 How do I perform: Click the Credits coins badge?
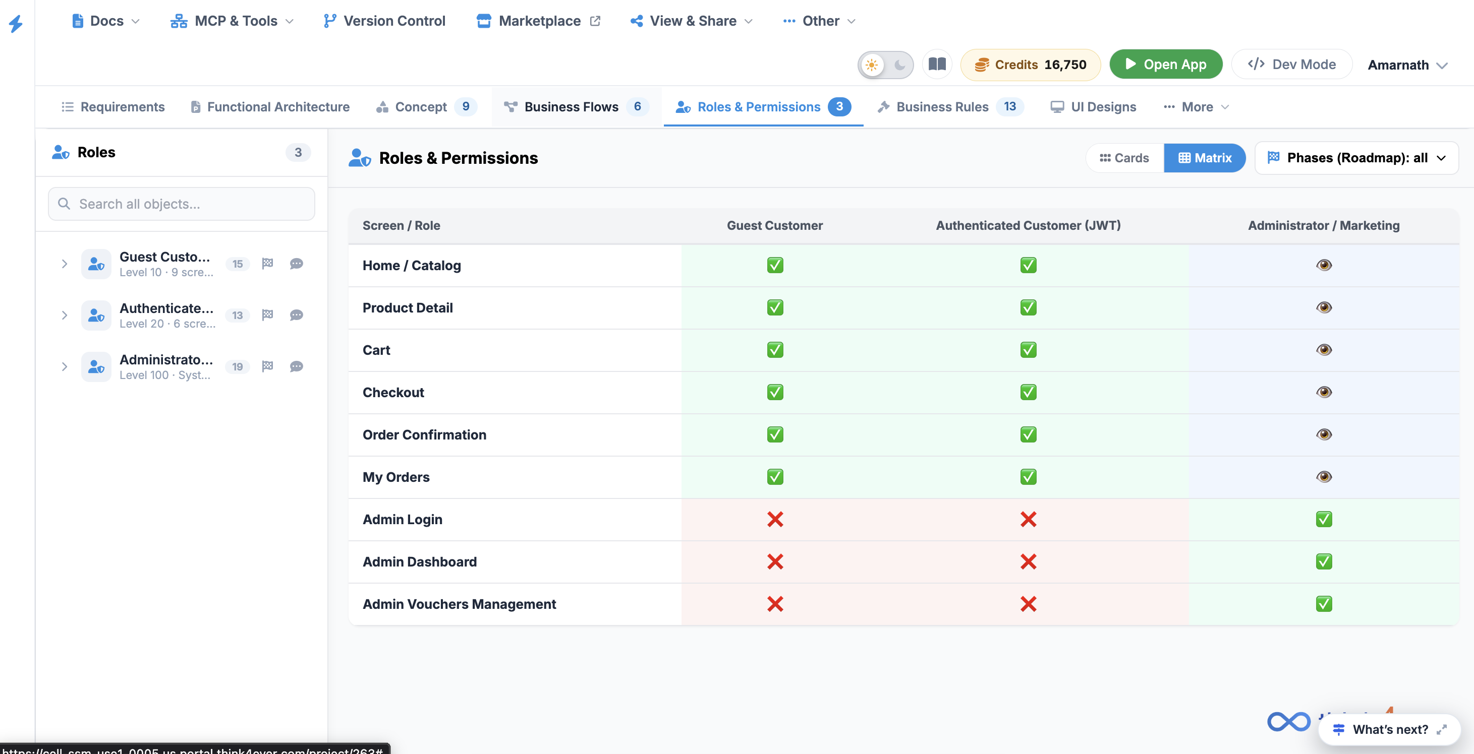coord(1031,65)
